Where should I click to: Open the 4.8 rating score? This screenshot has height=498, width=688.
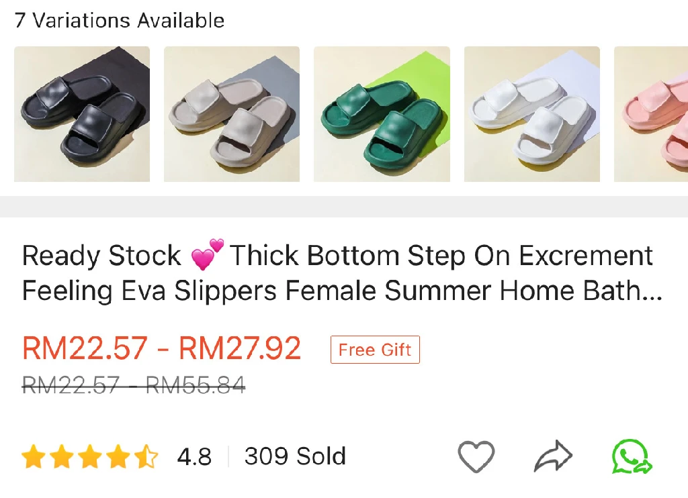(194, 458)
